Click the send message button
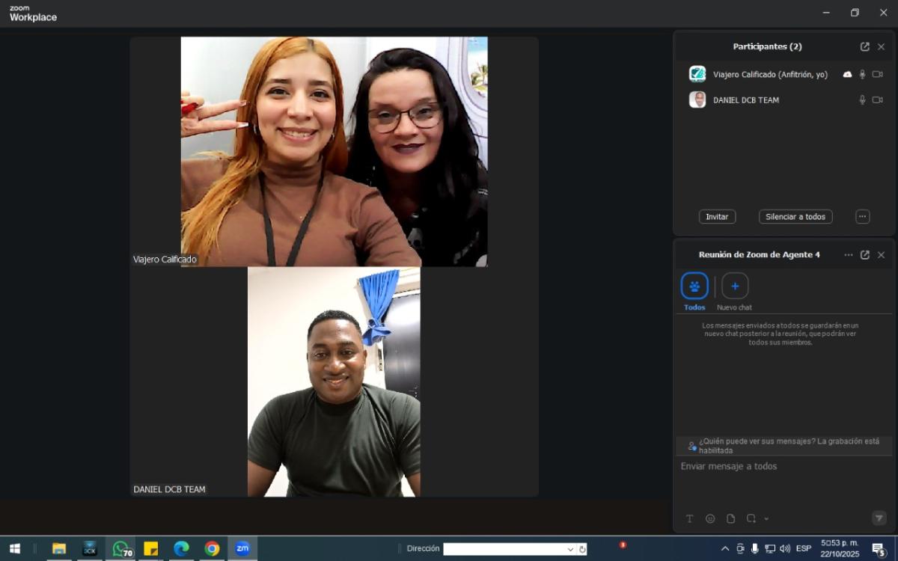898x561 pixels. [x=879, y=518]
